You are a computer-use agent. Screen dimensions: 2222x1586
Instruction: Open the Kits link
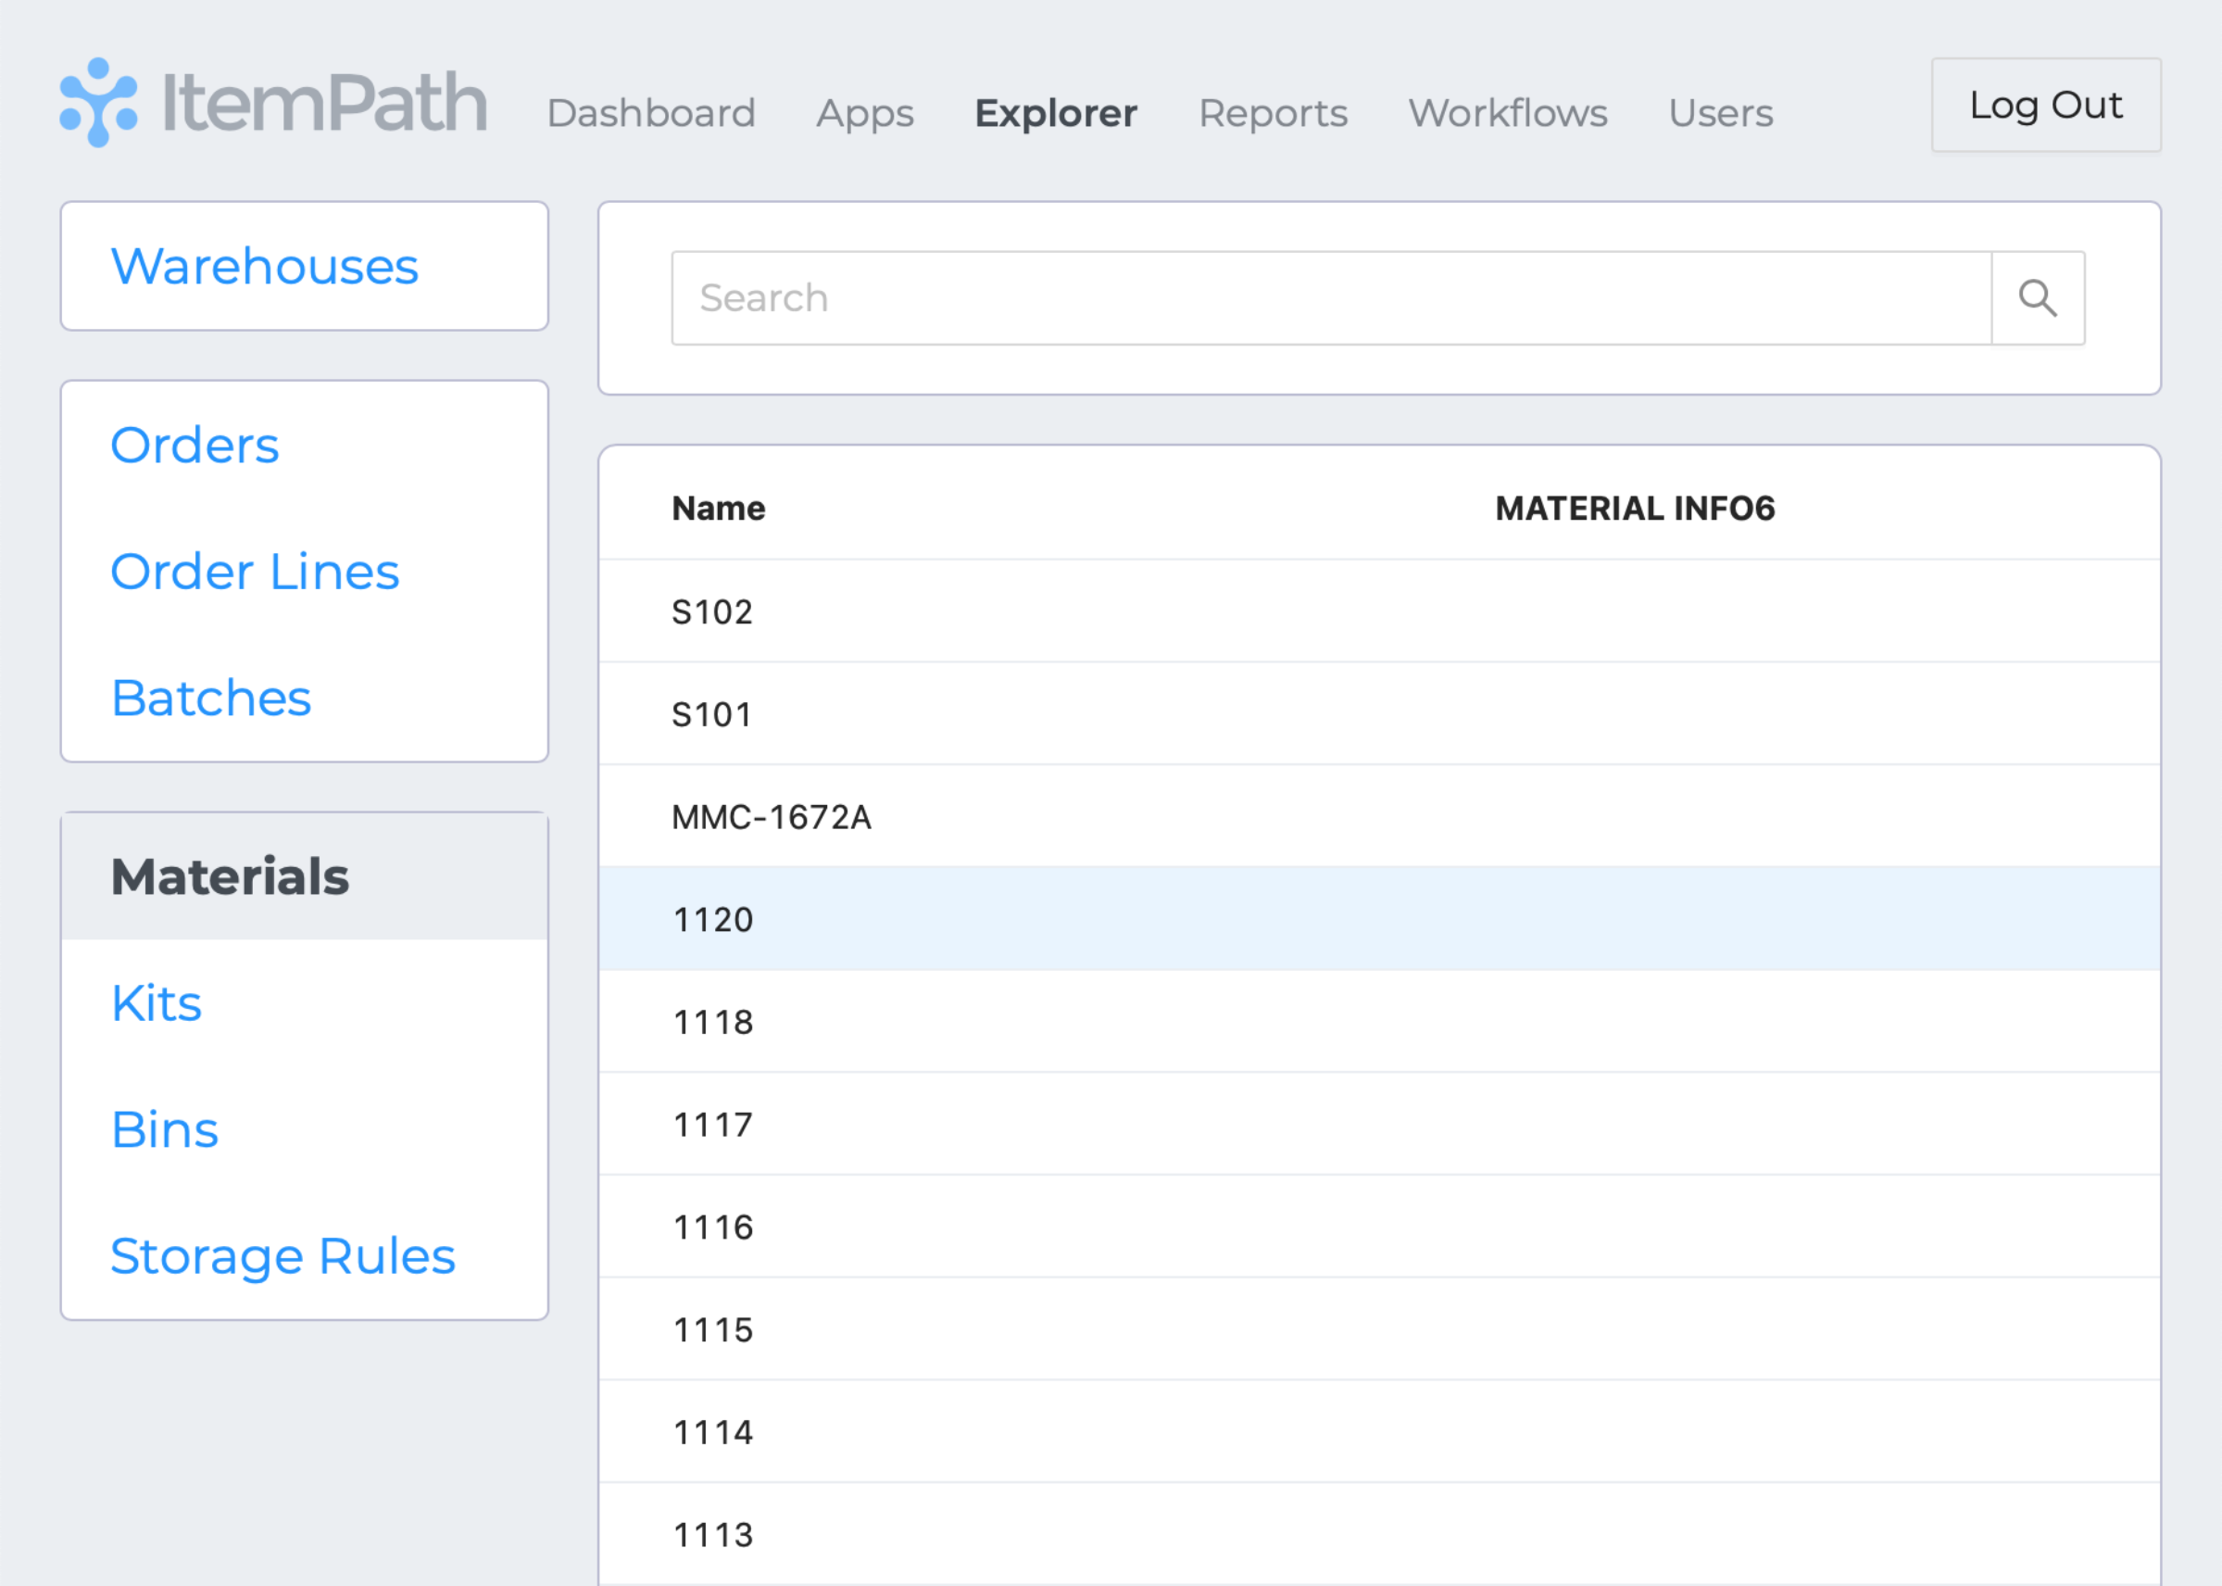[x=157, y=1003]
